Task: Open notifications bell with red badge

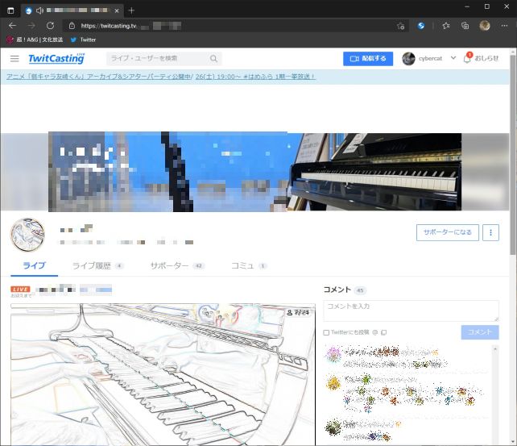Action: [467, 58]
